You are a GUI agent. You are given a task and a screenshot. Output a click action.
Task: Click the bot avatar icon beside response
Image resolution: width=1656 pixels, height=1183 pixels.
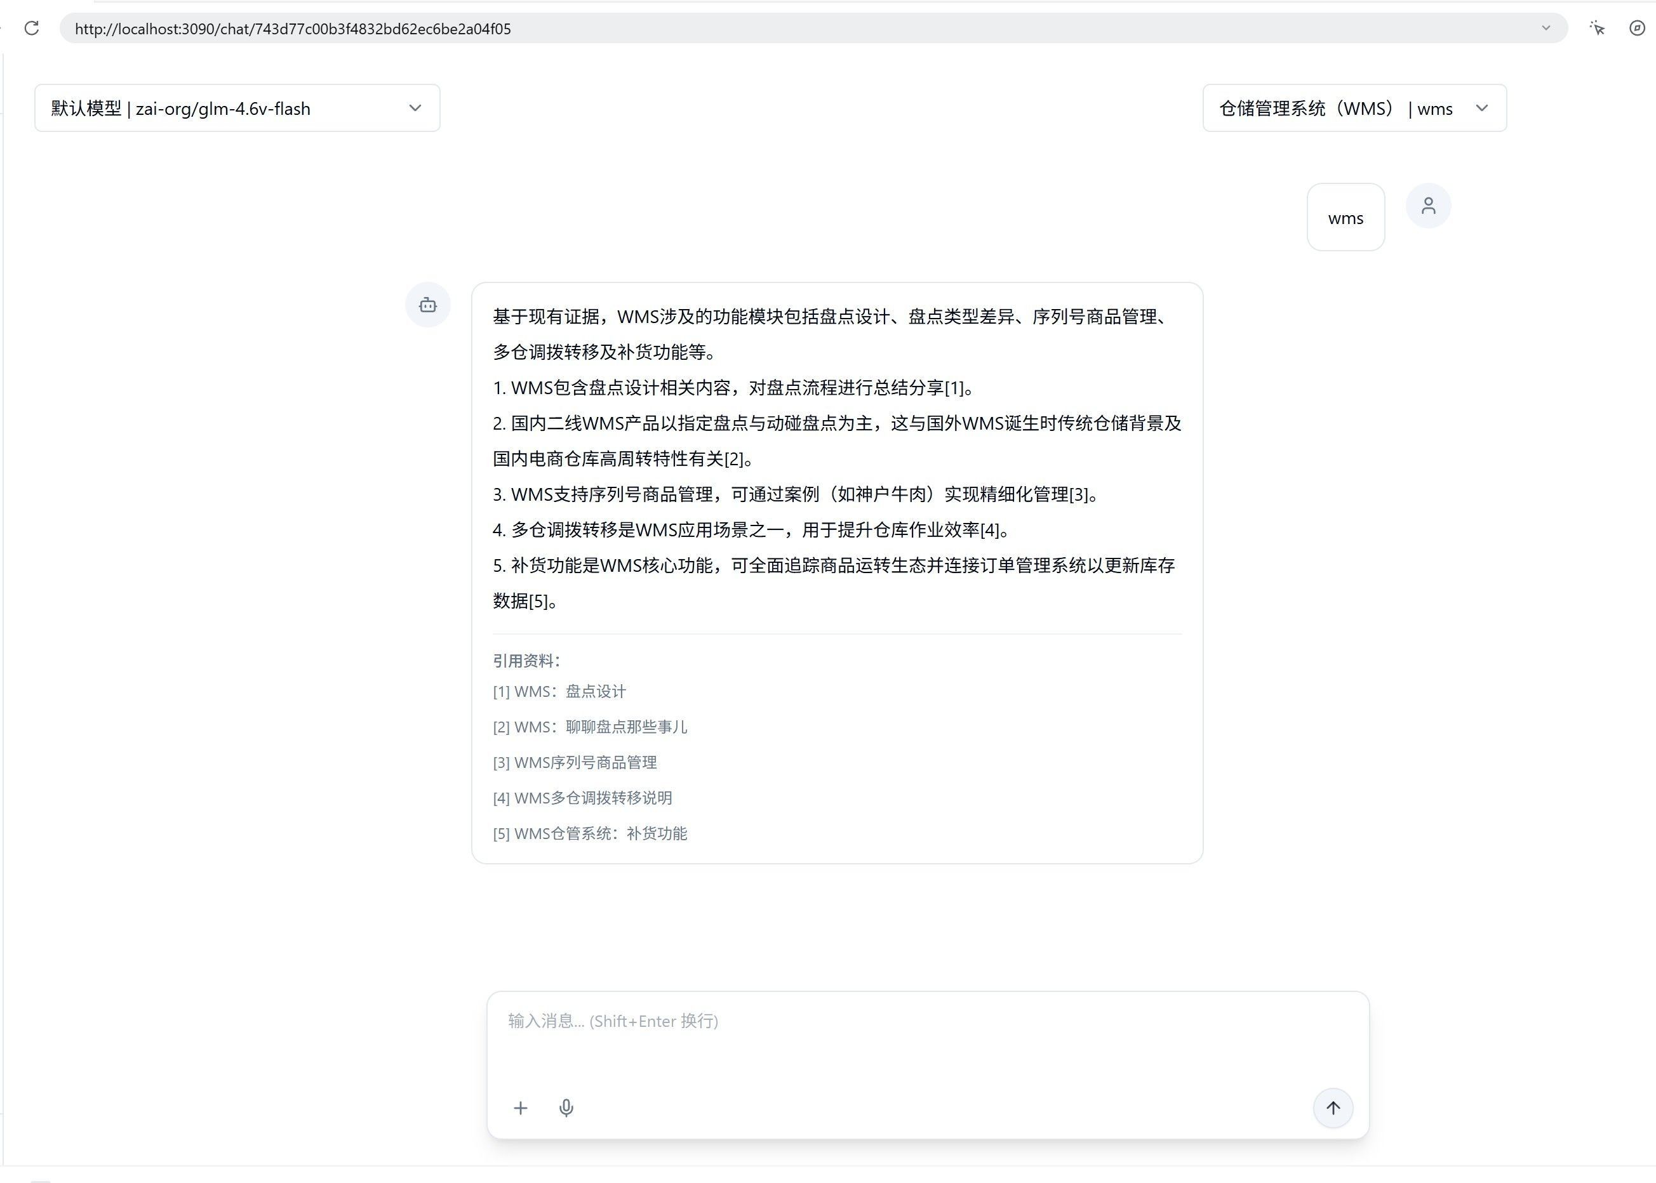(428, 305)
